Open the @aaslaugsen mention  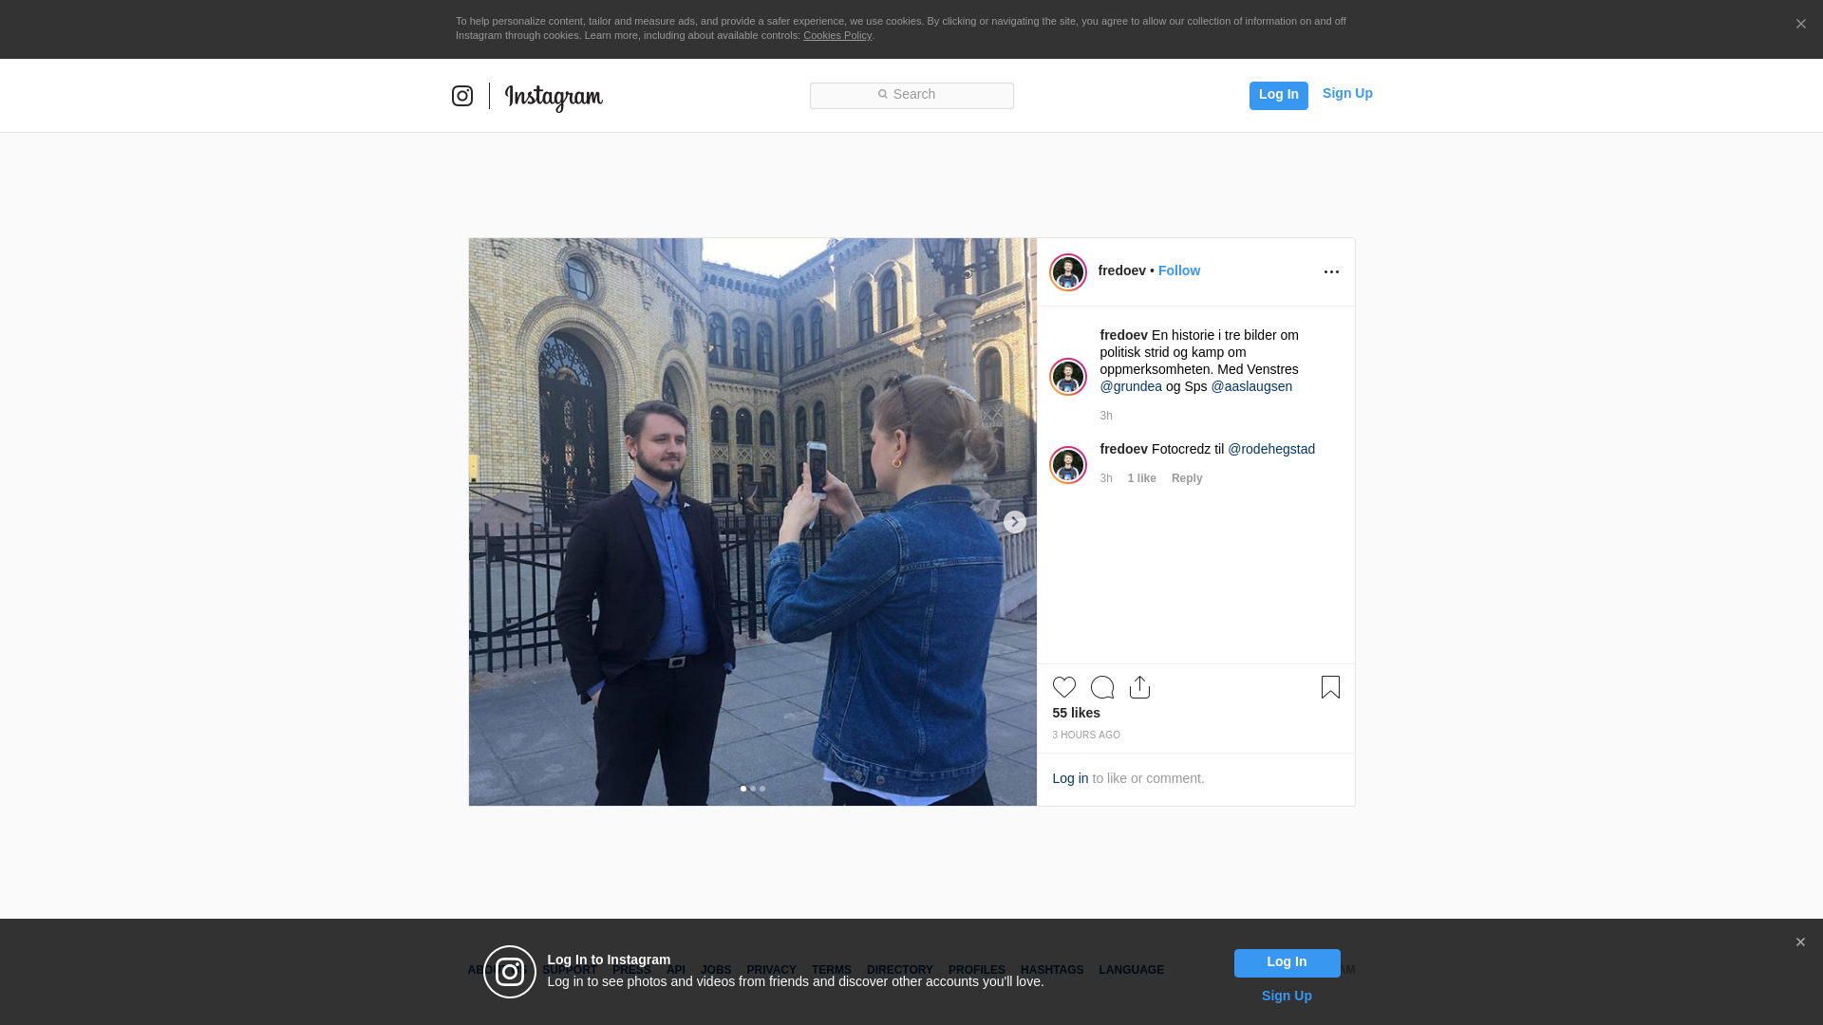pos(1251,386)
